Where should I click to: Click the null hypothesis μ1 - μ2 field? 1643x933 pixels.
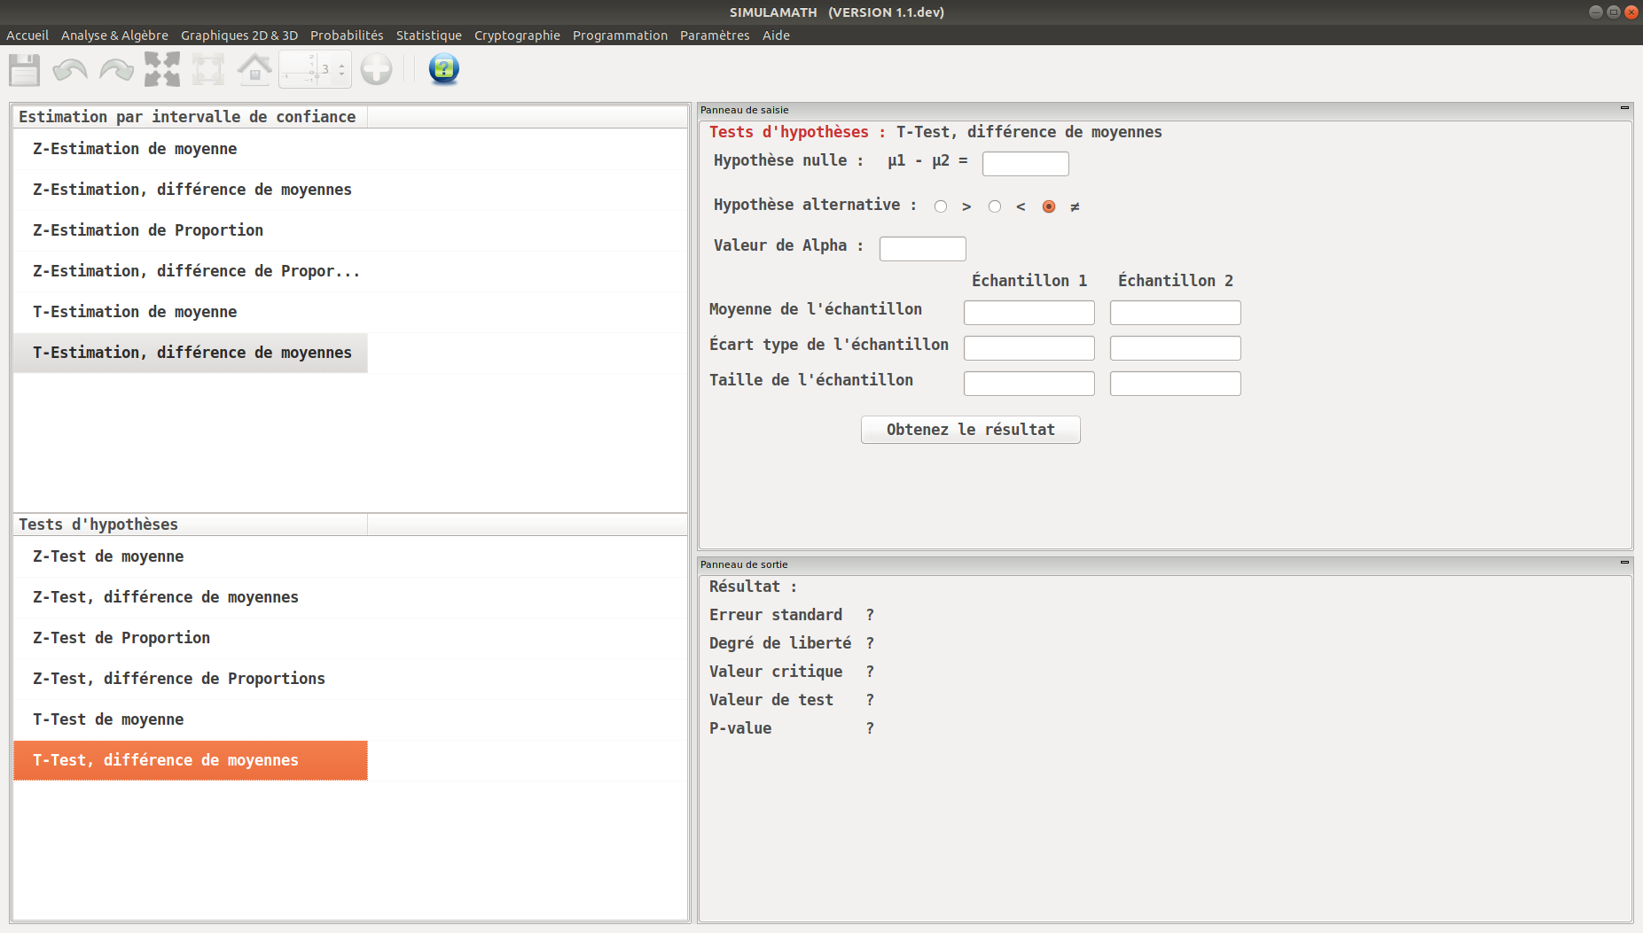pos(1025,164)
